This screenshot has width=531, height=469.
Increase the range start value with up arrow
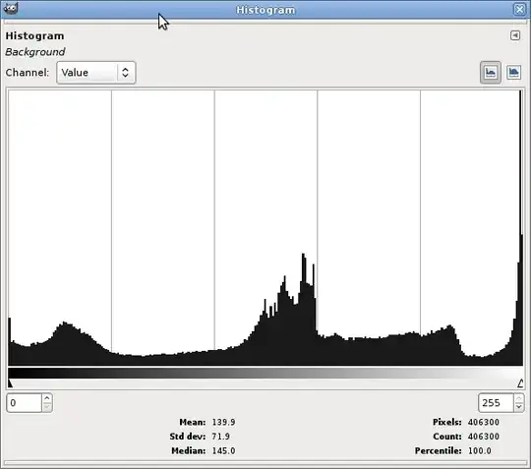[47, 398]
